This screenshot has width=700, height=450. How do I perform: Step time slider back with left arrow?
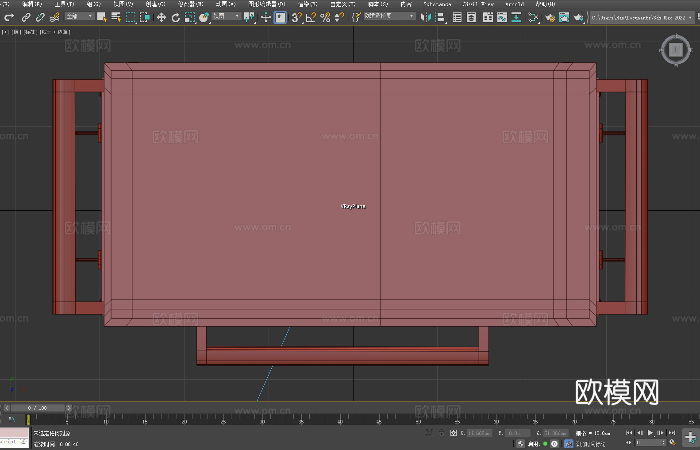(6, 408)
